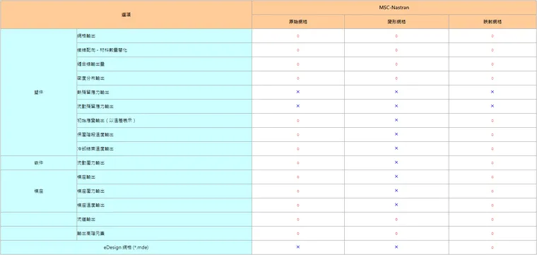The height and width of the screenshot is (255, 537).
Task: Click the 變形網格 circle mark for 流道輸出
Action: coord(396,220)
